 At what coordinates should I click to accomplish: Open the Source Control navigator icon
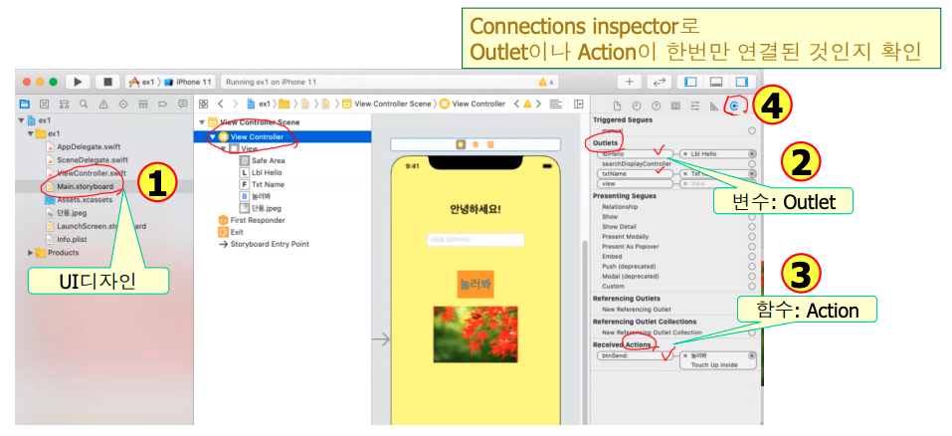[x=45, y=104]
